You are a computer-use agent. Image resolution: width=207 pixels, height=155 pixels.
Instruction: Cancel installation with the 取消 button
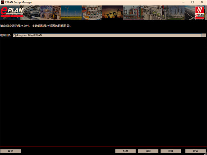point(196,151)
